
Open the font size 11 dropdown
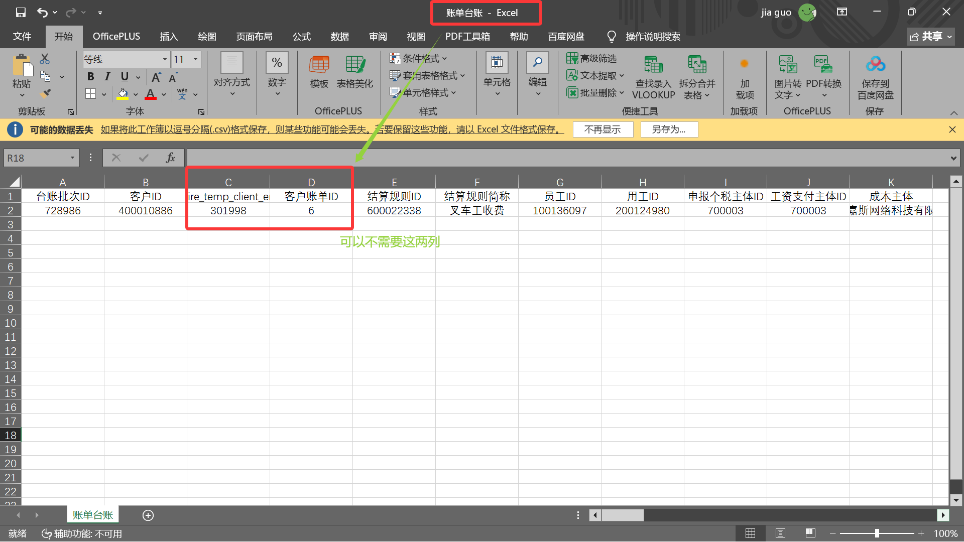[x=196, y=59]
